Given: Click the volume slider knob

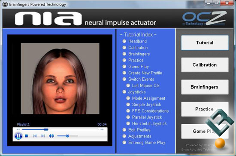Looking at the screenshot, I should (x=67, y=136).
